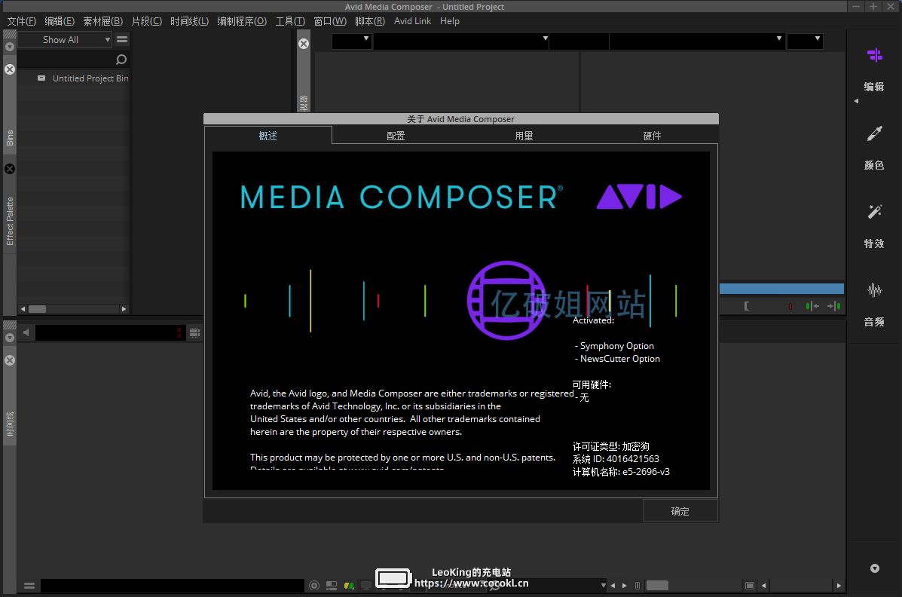The width and height of the screenshot is (902, 597).
Task: Switch to the 用量 tab
Action: tap(524, 136)
